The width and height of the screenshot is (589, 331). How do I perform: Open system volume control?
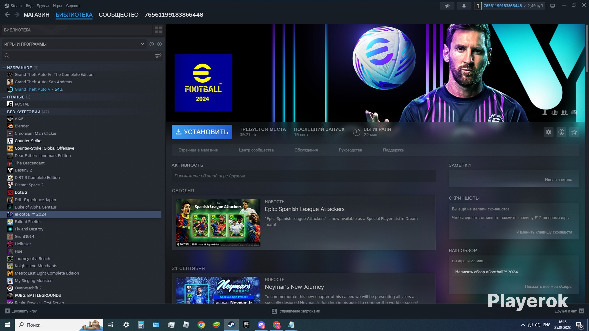pyautogui.click(x=537, y=325)
